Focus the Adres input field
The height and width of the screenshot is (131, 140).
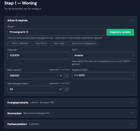[x=56, y=32]
